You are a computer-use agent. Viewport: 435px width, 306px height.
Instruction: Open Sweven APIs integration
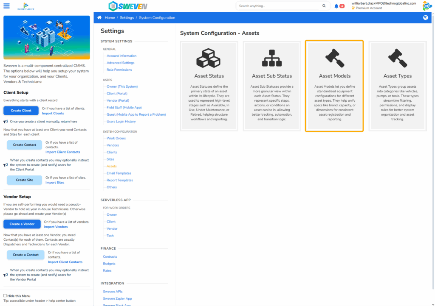tap(113, 292)
